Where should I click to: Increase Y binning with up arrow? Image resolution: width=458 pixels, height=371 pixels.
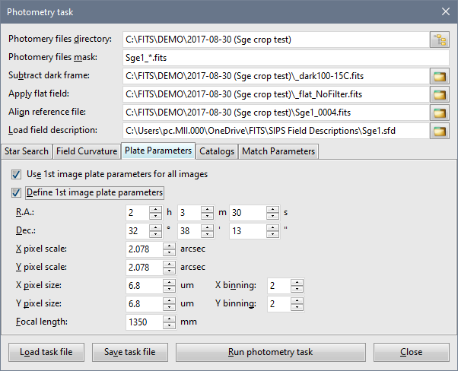(x=297, y=300)
